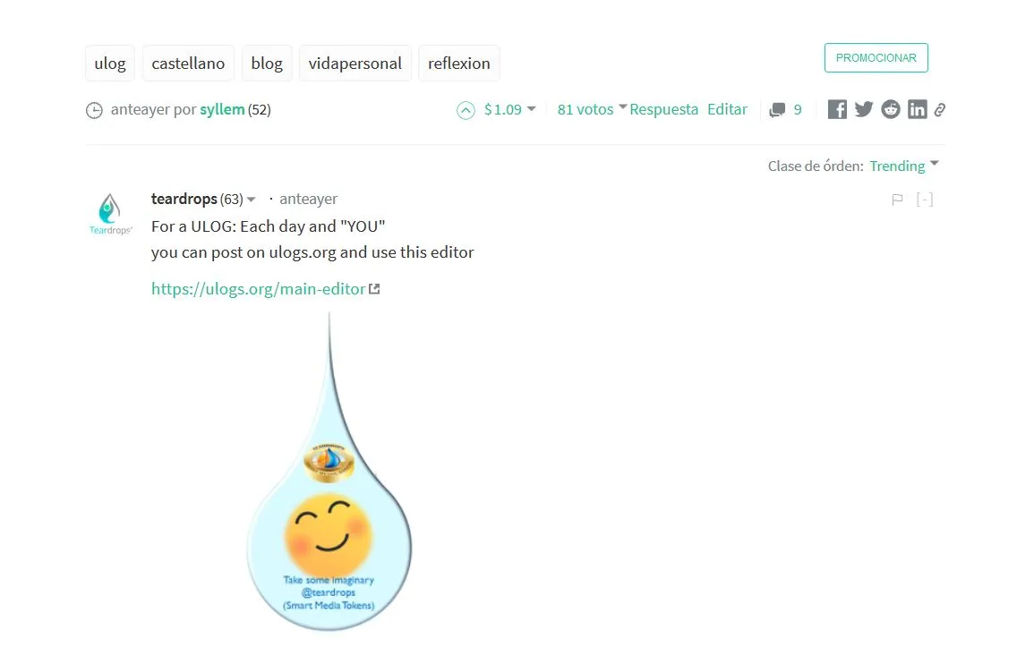Viewport: 1034px width, 647px height.
Task: Click the PROMOCIONAR button
Action: (876, 58)
